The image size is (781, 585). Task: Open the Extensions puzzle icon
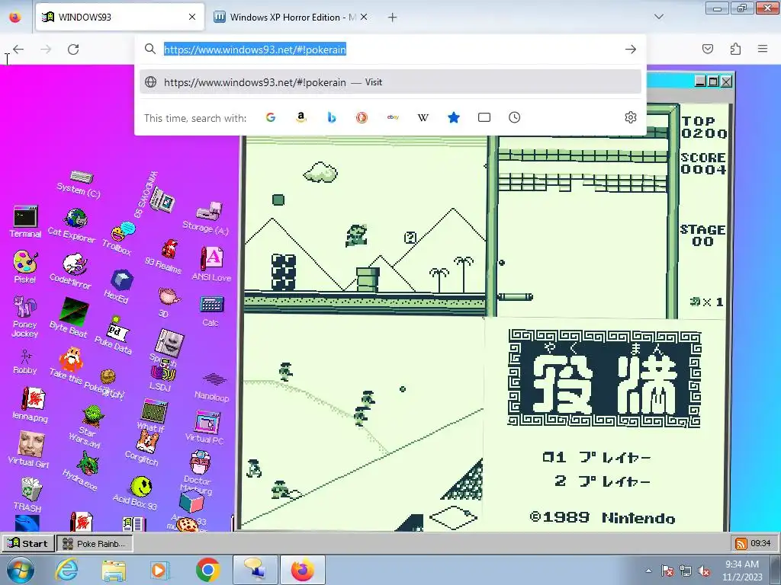pos(736,49)
